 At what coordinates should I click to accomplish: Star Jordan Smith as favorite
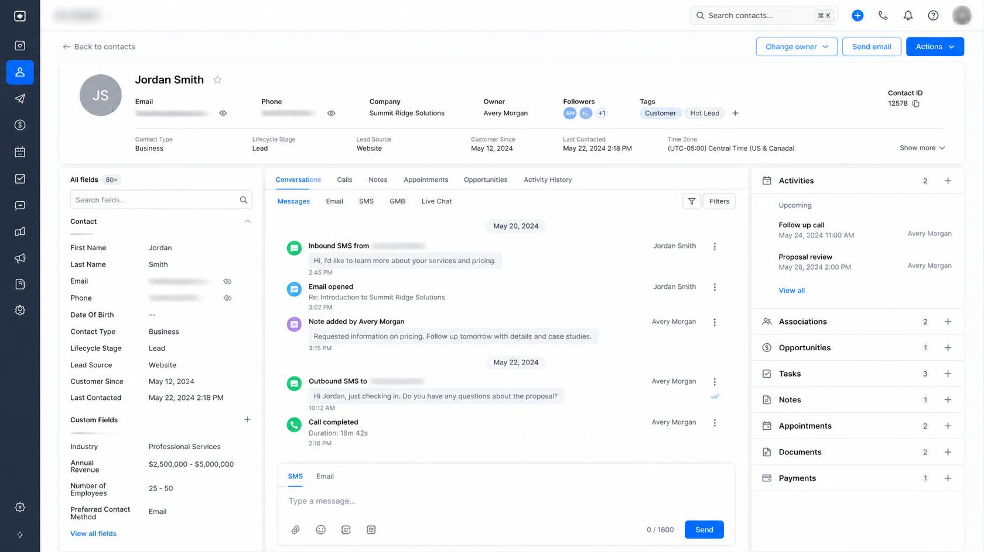[217, 80]
